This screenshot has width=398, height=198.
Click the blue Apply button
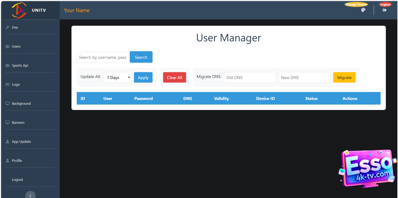click(143, 77)
